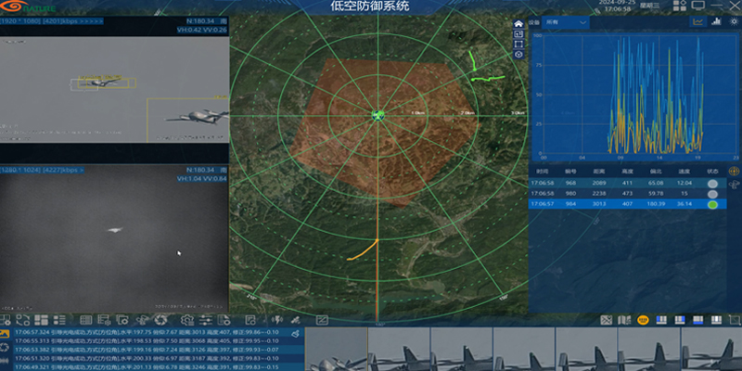Viewport: 742px width, 371px height.
Task: Click the map settings gear icon
Action: pyautogui.click(x=518, y=55)
